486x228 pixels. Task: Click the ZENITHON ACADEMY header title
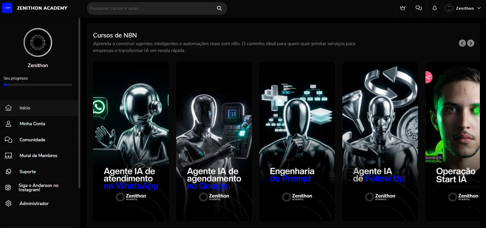(42, 8)
